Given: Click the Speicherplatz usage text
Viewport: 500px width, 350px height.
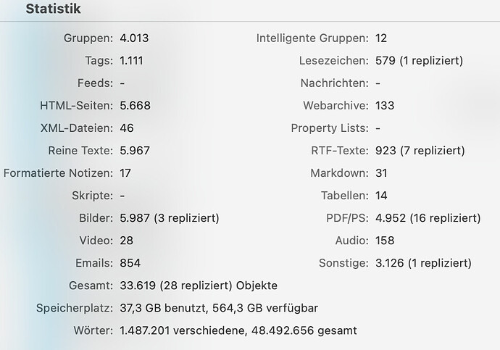Looking at the screenshot, I should click(219, 308).
